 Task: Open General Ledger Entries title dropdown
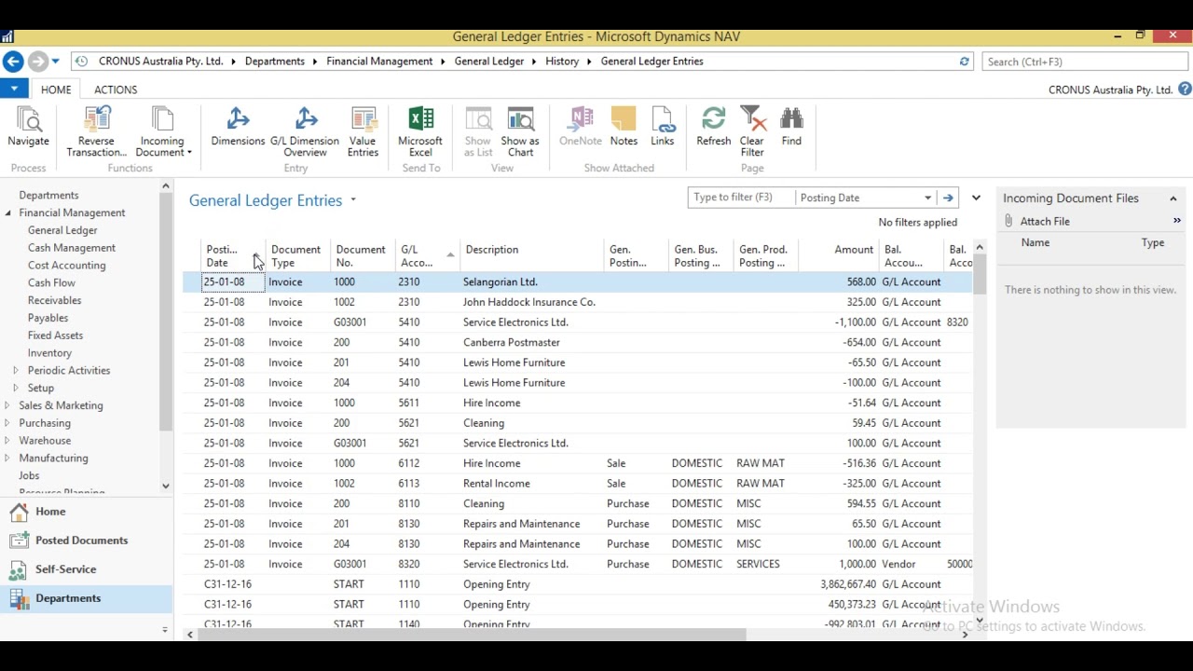point(353,200)
